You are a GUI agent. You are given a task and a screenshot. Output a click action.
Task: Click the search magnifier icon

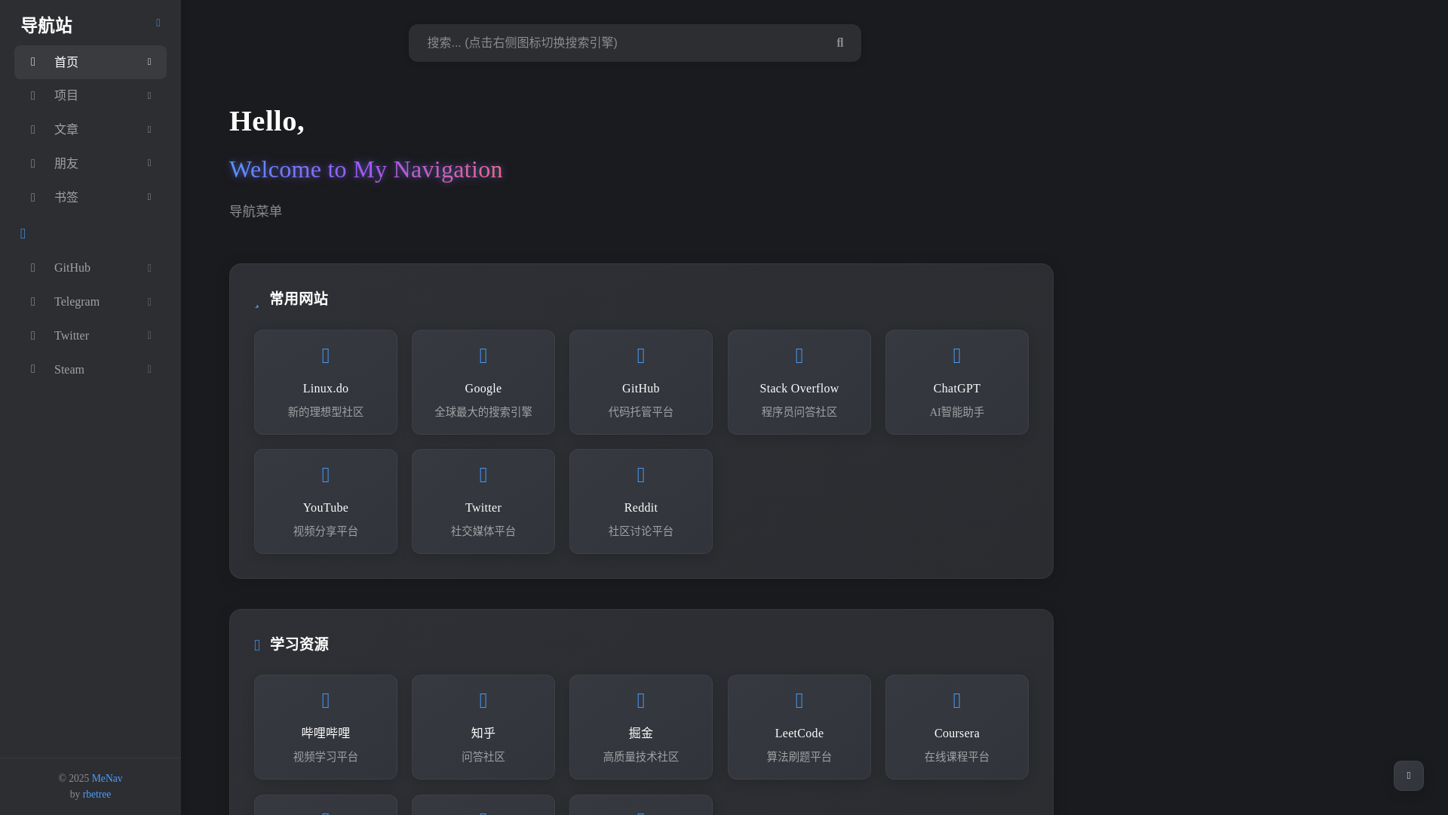840,43
